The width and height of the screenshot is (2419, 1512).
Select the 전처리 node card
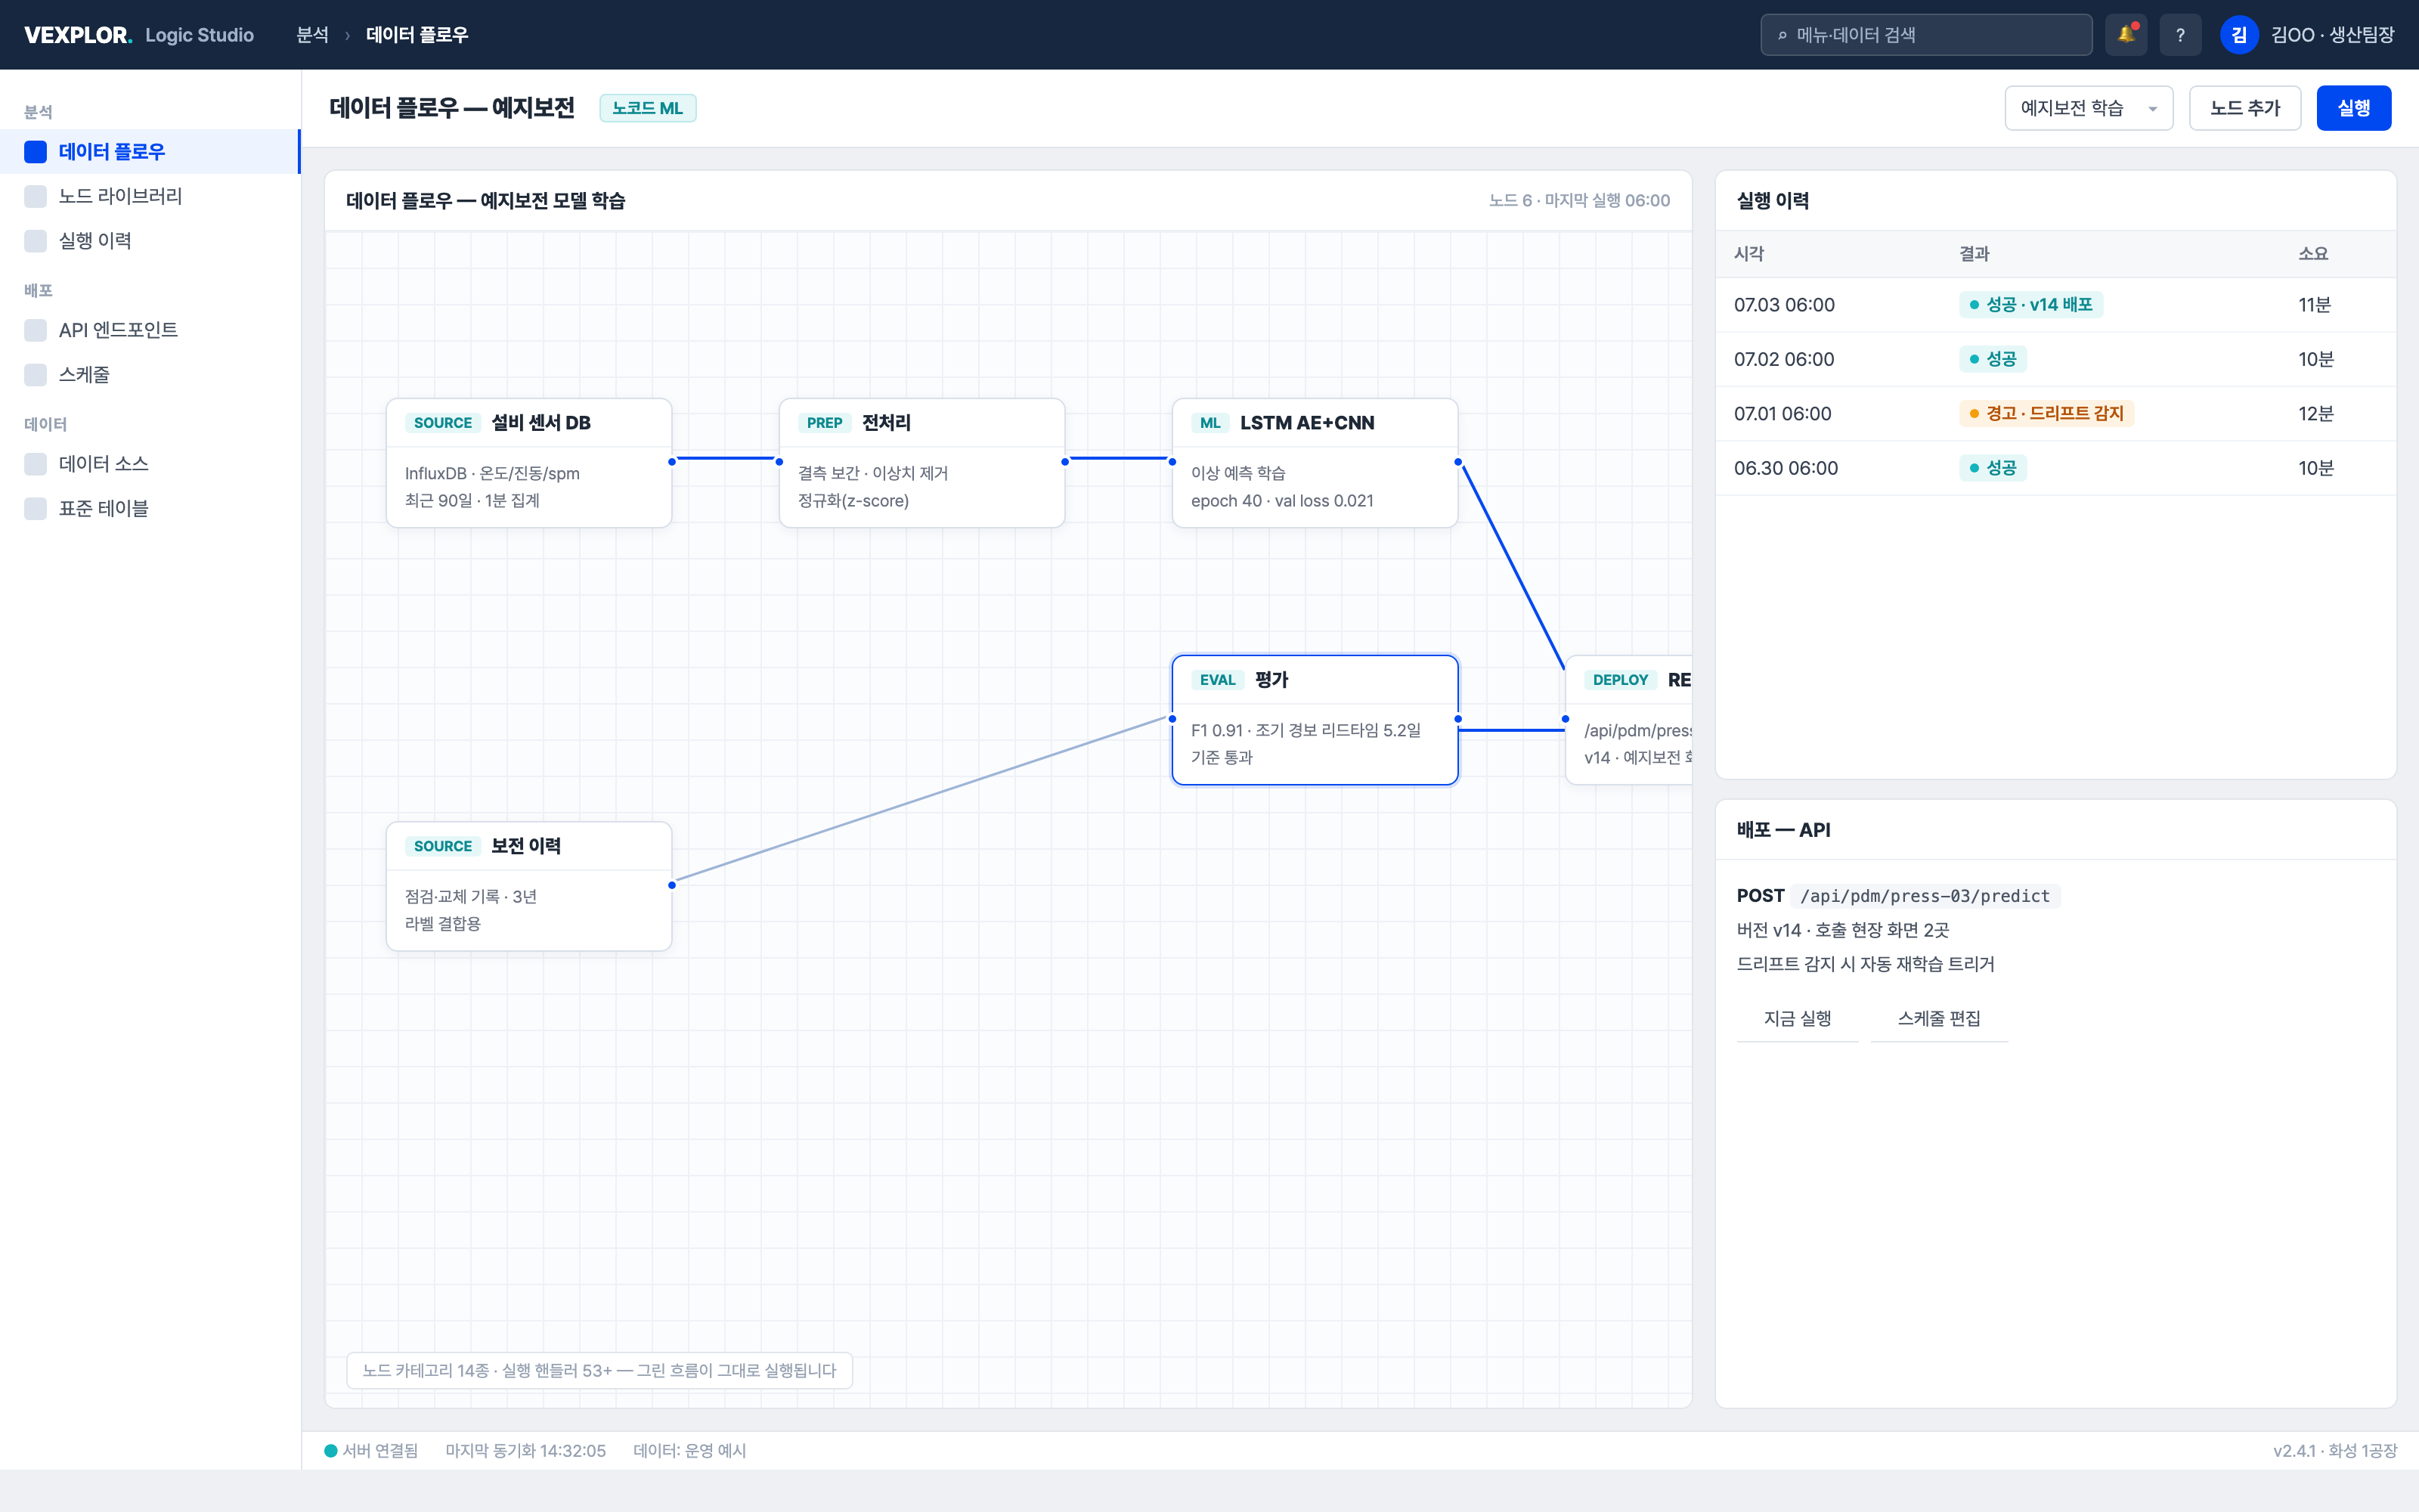click(x=921, y=463)
